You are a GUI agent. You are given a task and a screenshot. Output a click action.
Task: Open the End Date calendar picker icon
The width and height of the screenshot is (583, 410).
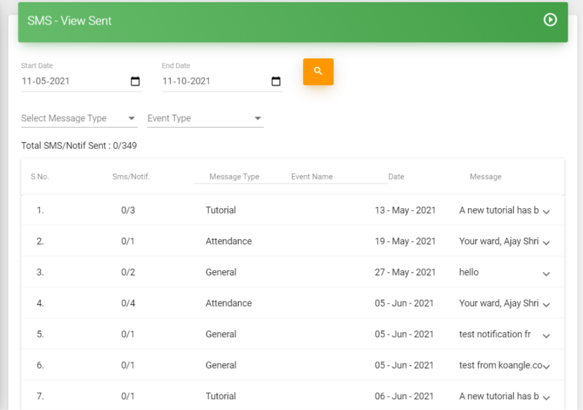[276, 81]
